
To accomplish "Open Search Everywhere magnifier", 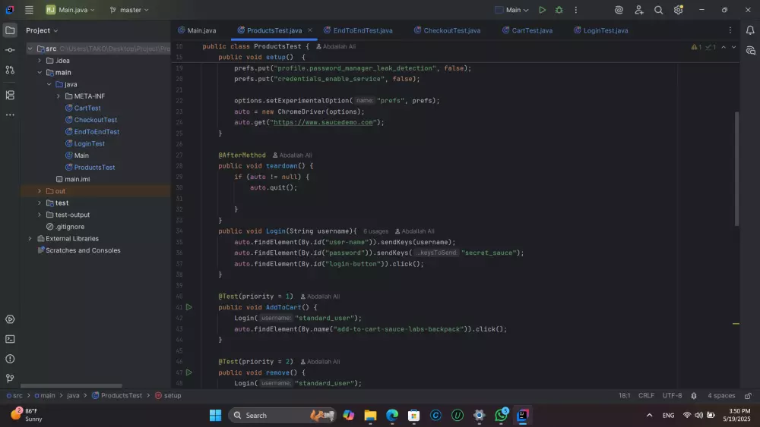I will pos(658,10).
